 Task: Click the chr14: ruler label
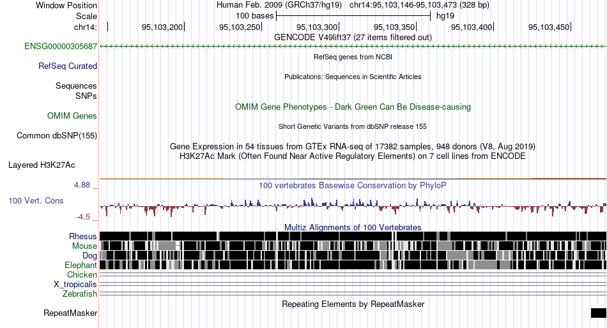point(86,27)
